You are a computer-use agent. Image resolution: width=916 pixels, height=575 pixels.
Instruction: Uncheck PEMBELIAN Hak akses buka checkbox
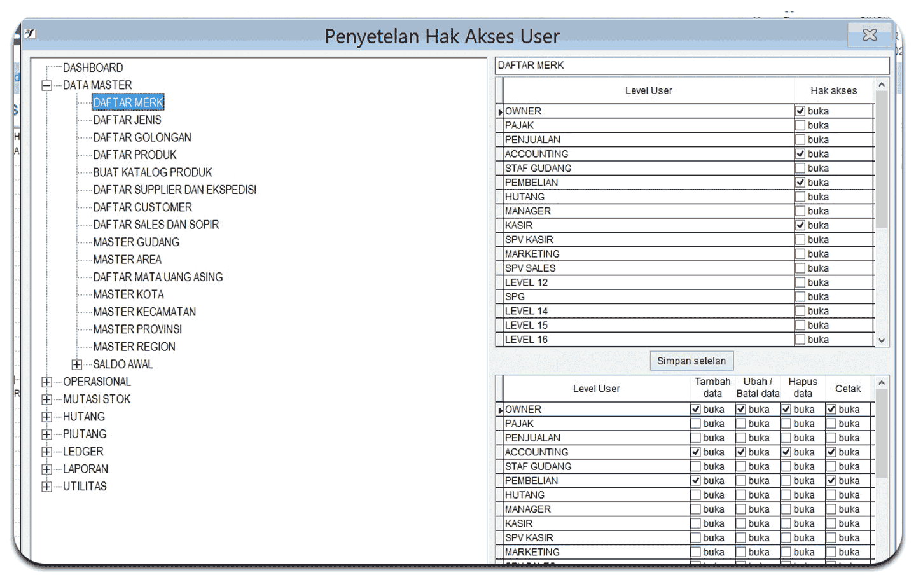(x=800, y=183)
